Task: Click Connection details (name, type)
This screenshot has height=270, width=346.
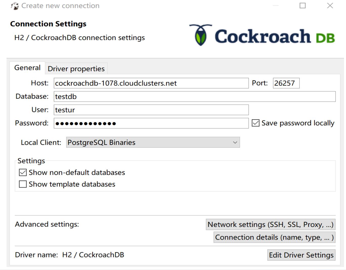Action: pyautogui.click(x=274, y=237)
